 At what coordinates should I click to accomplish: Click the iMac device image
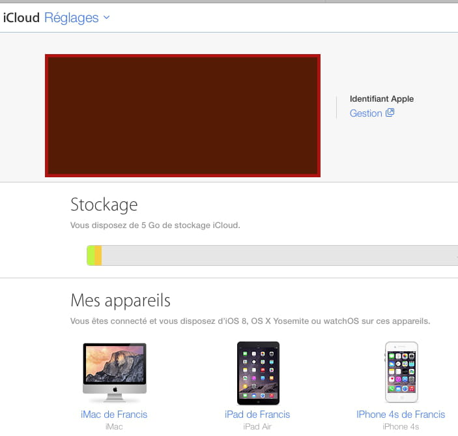115,372
